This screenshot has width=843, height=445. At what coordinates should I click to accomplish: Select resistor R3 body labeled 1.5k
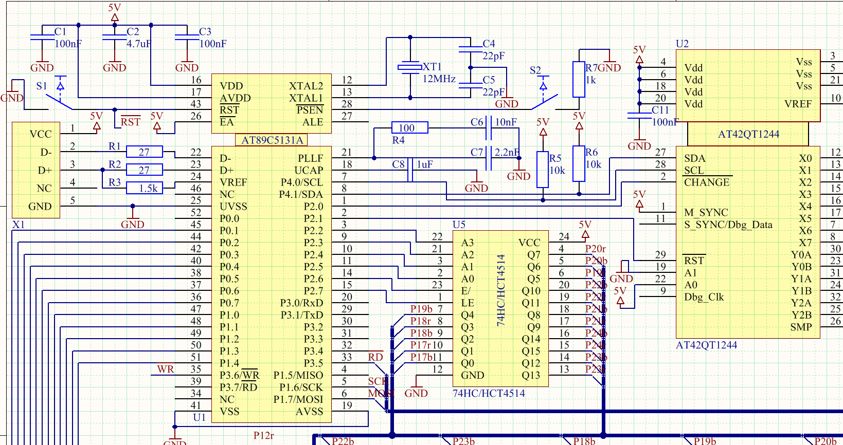144,188
